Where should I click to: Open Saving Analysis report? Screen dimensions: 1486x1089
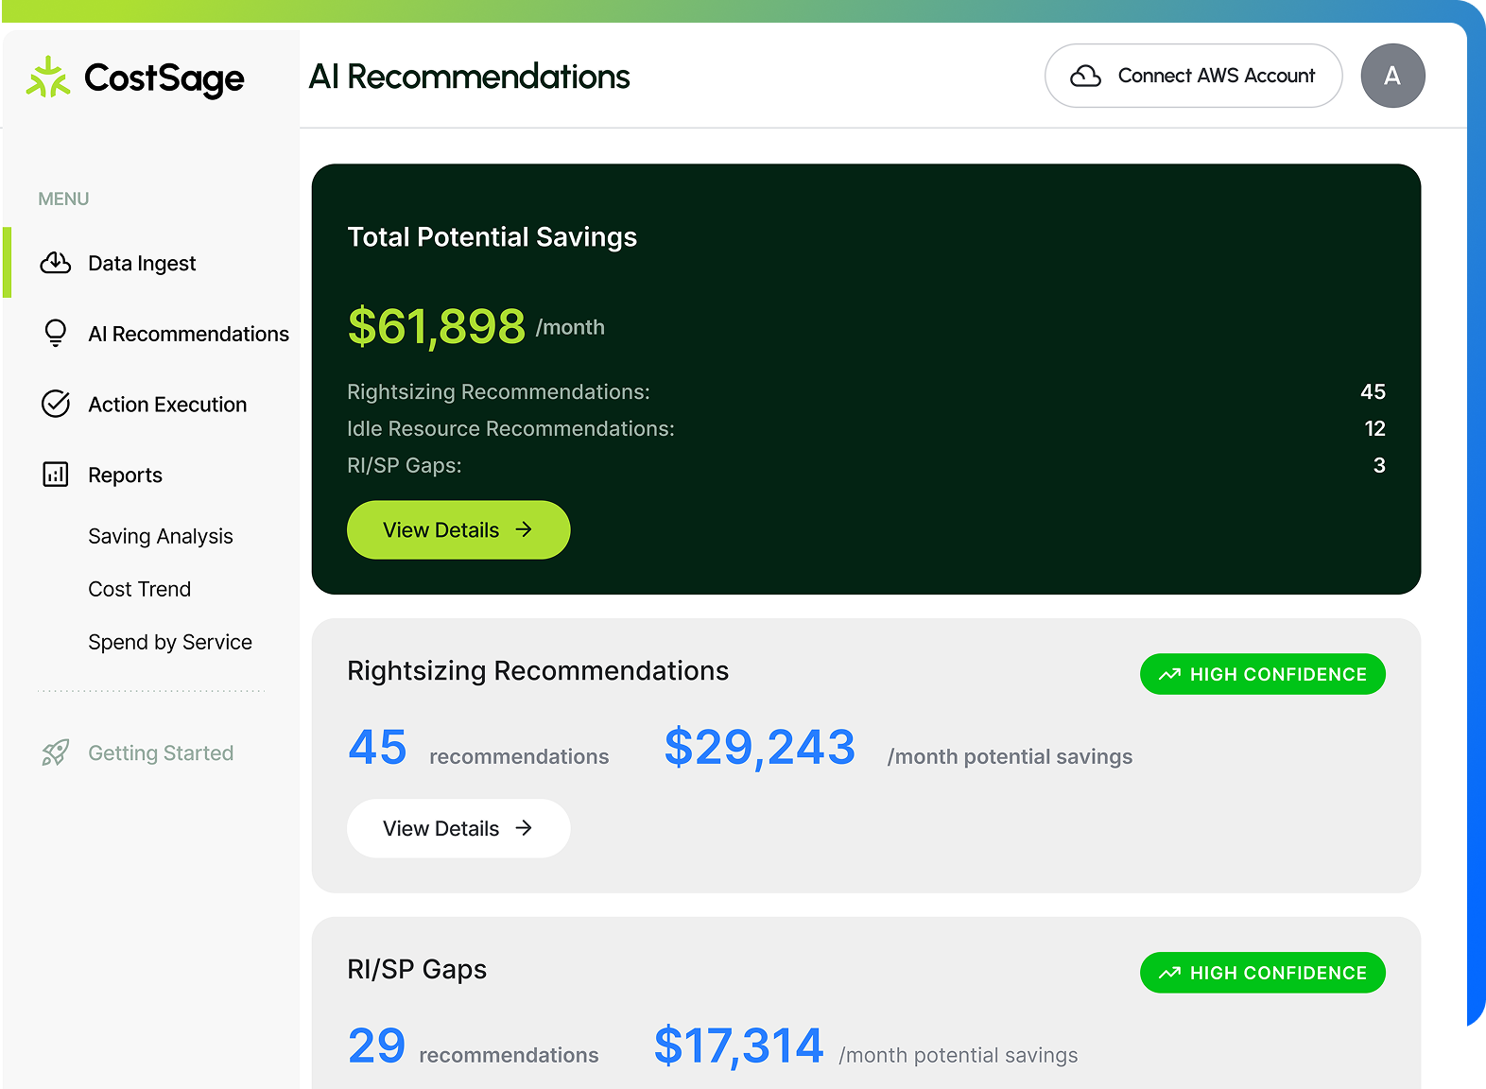[x=160, y=536]
